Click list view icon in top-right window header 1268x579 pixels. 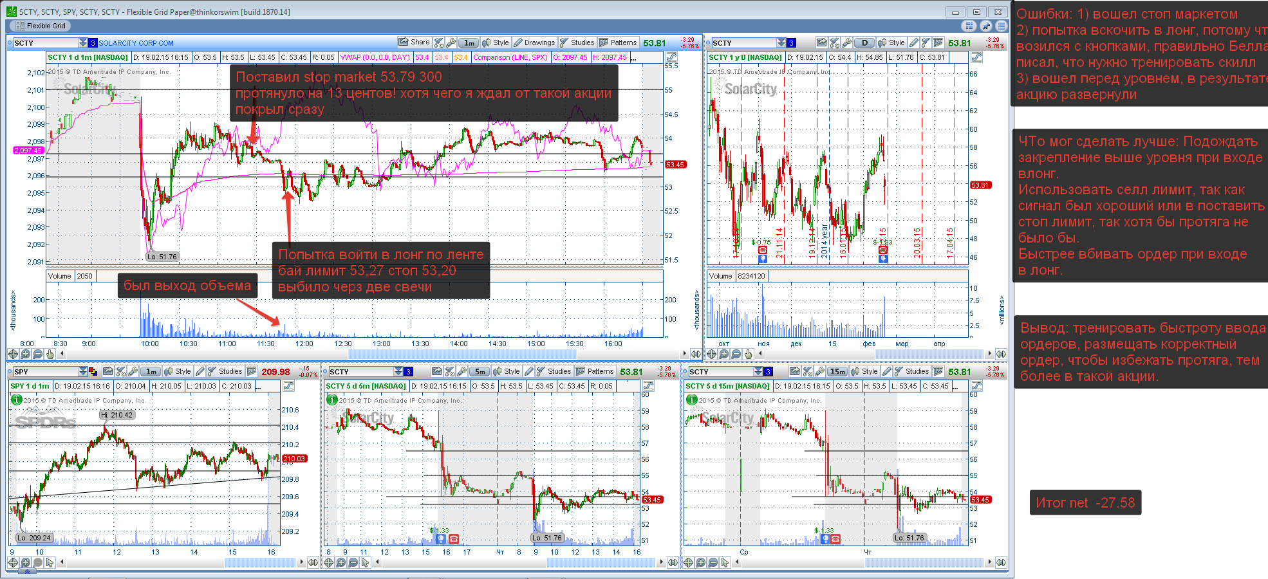(x=1001, y=26)
